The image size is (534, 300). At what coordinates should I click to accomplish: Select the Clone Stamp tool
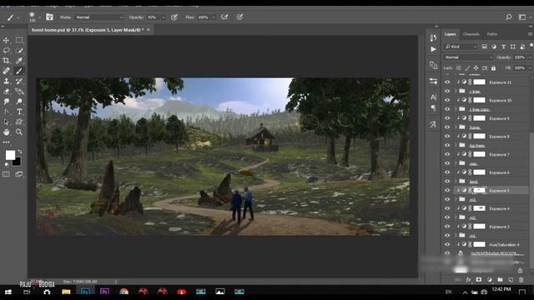[x=6, y=82]
